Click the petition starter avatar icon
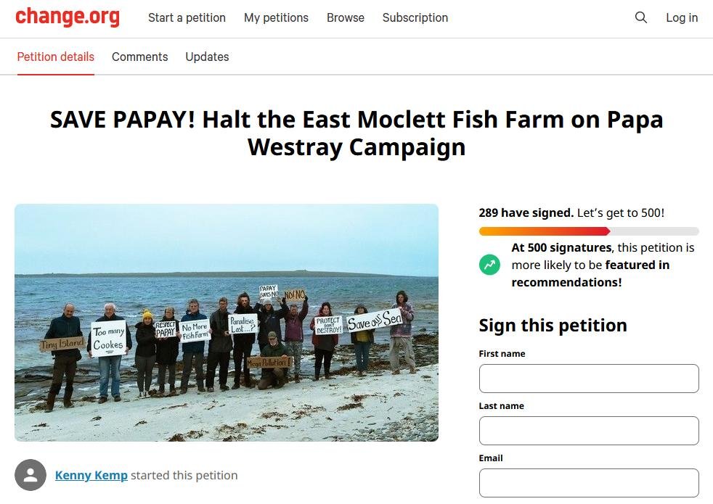This screenshot has width=713, height=504. (30, 475)
